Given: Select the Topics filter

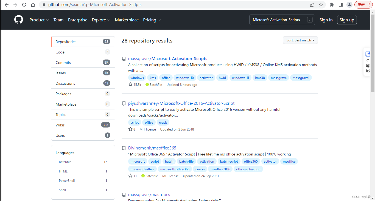Looking at the screenshot, I should coord(83,115).
